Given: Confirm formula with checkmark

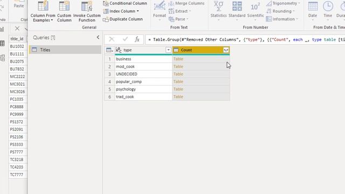Looking at the screenshot, I should click(125, 39).
